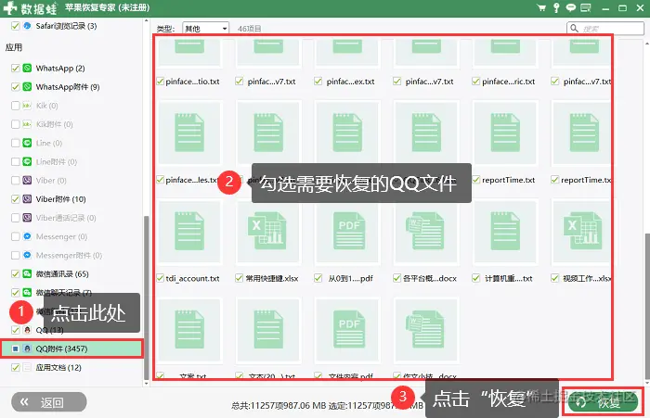This screenshot has width=650, height=418.
Task: Click the sidebar vertical scrollbar thumb
Action: (147, 298)
